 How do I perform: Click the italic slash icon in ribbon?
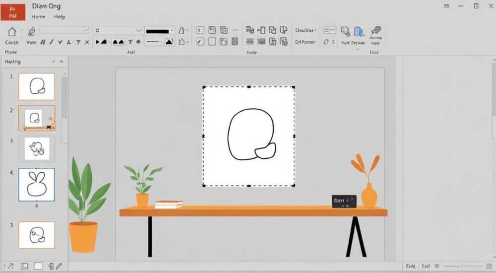point(51,42)
